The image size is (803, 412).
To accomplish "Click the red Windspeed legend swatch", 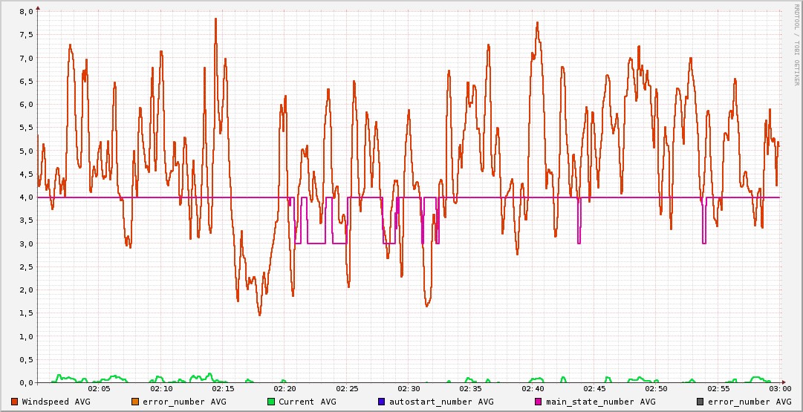I will 15,402.
